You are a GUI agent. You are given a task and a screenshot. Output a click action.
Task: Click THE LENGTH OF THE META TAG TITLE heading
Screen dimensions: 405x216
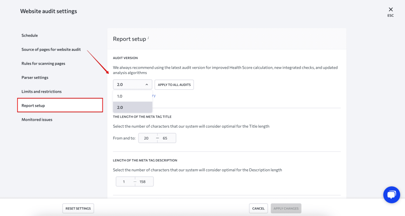pyautogui.click(x=142, y=117)
